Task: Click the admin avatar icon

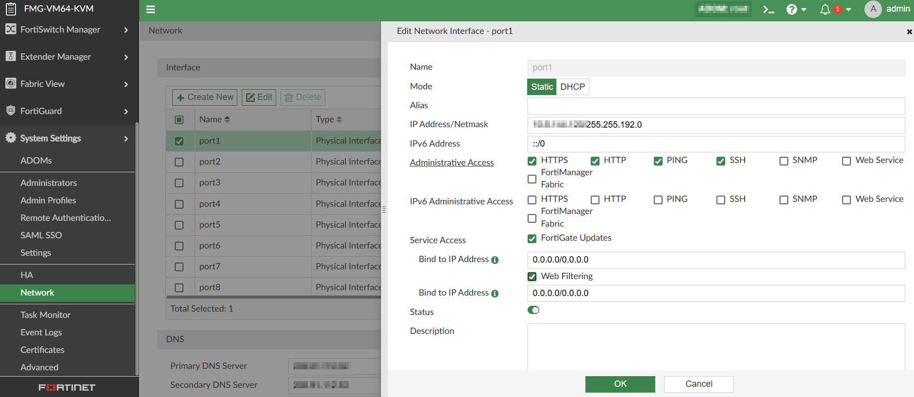Action: 873,9
